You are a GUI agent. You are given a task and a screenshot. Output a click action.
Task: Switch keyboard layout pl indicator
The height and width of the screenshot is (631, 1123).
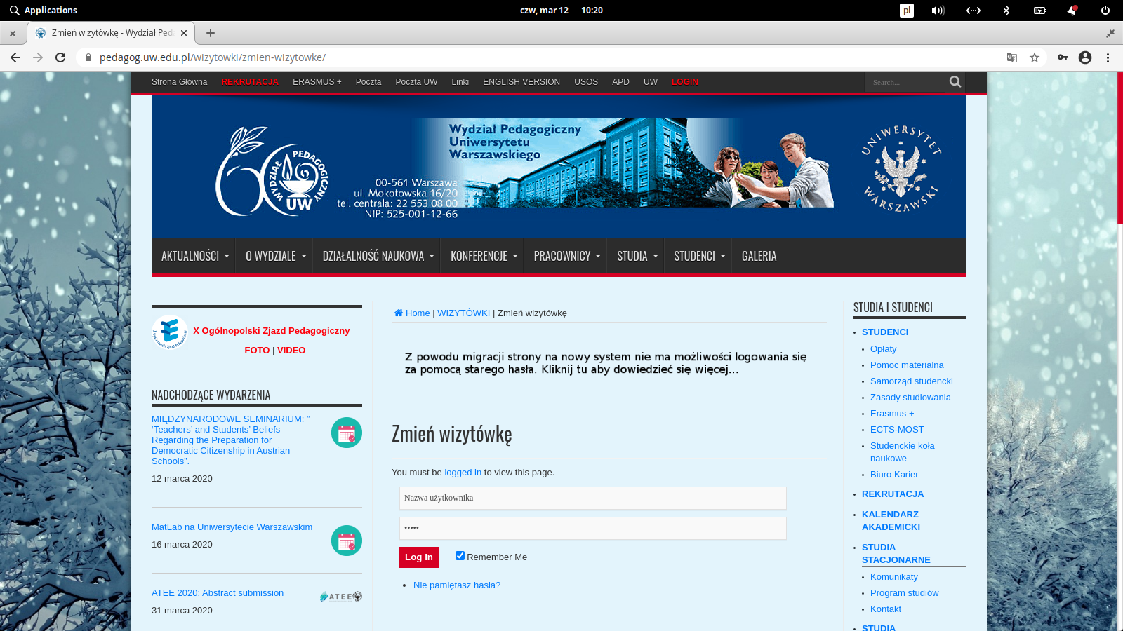coord(907,11)
